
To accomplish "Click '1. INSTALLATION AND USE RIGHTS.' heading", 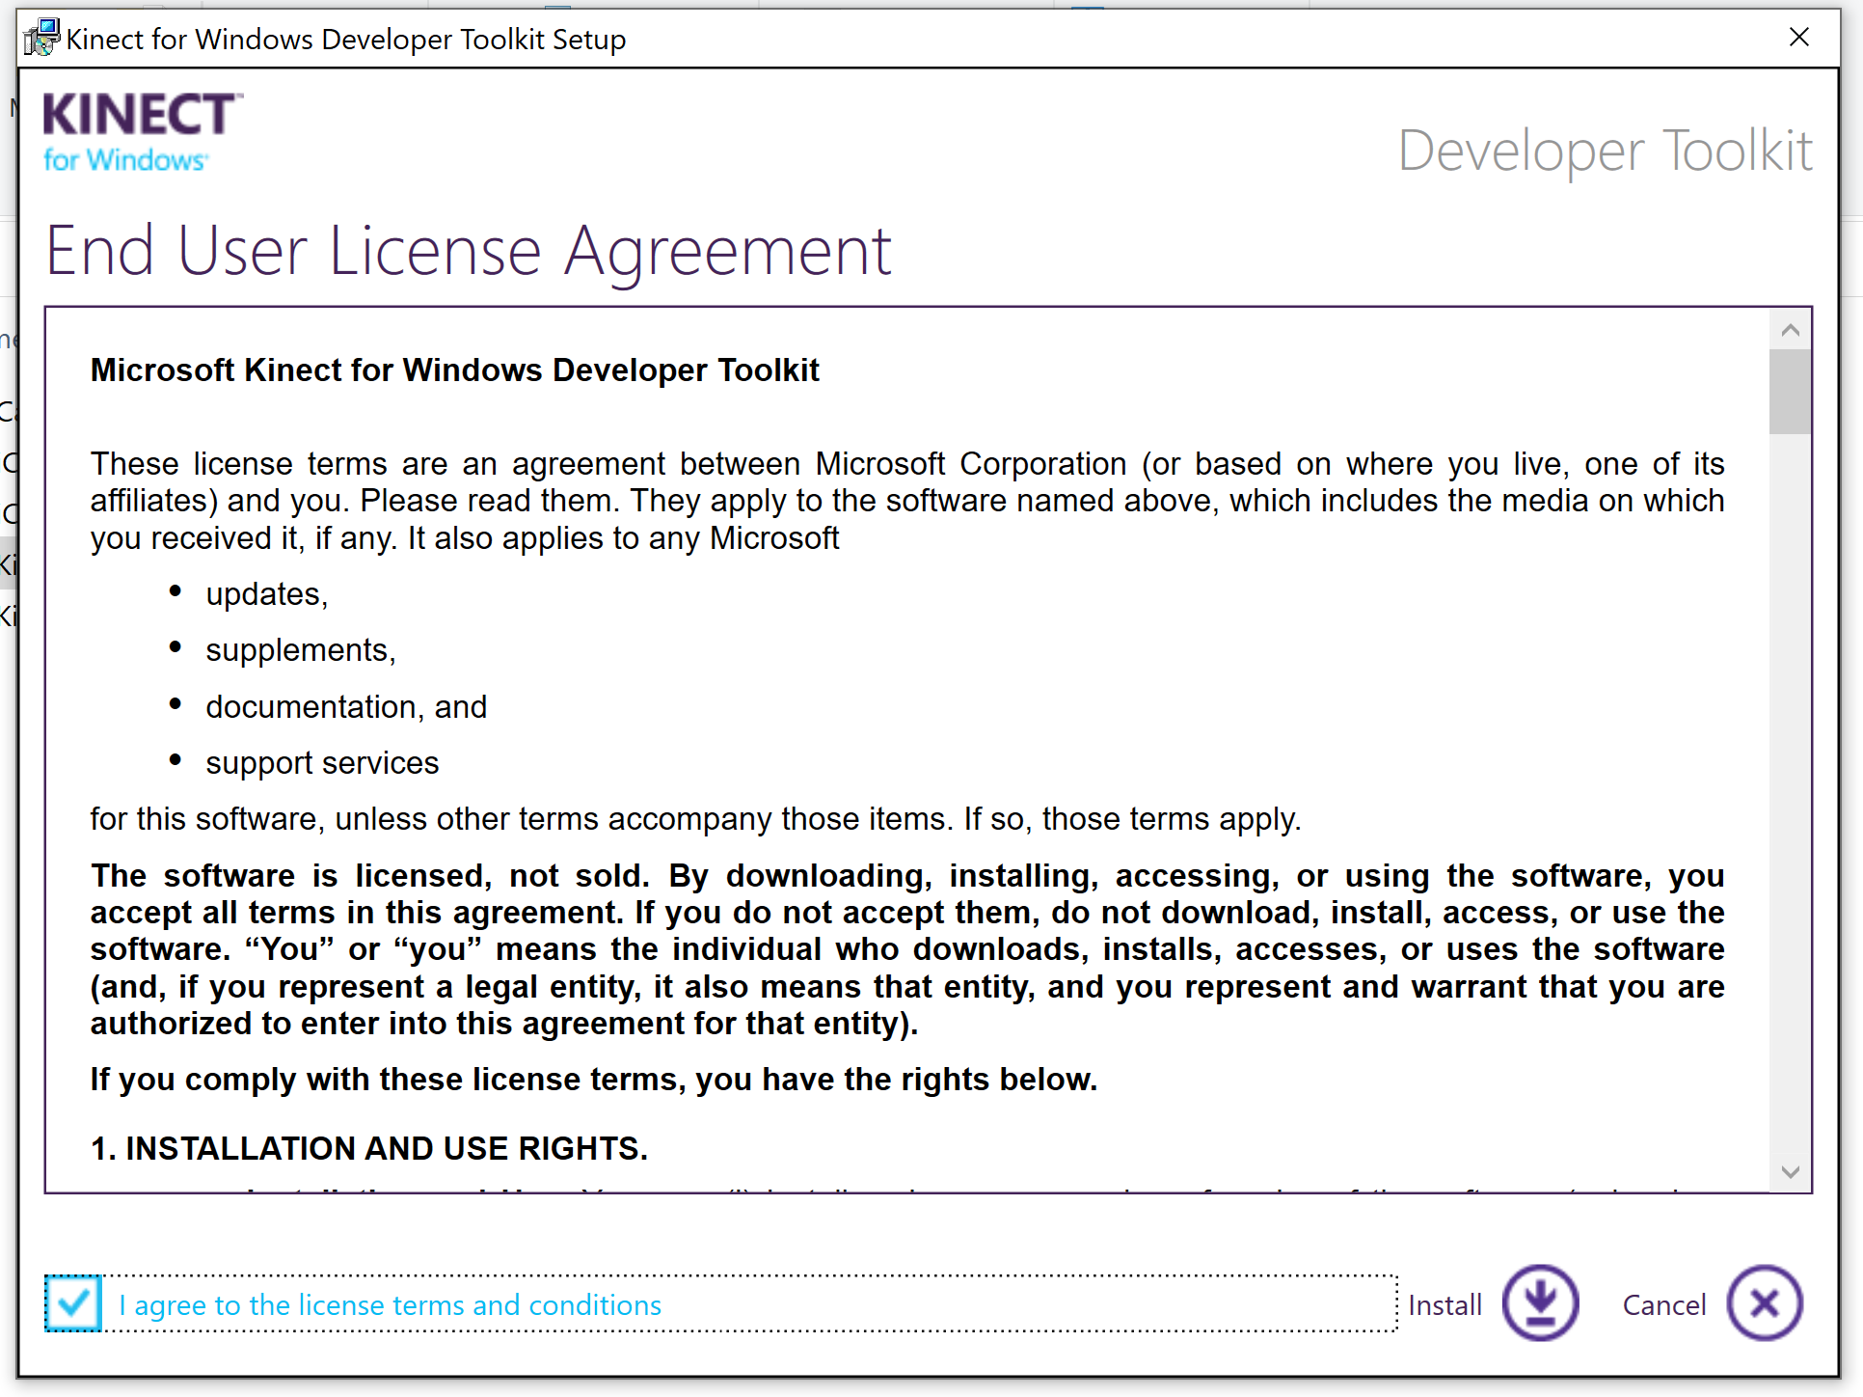I will [369, 1148].
